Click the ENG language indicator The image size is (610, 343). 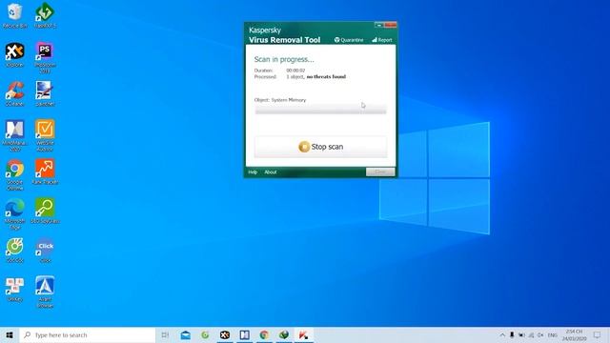pyautogui.click(x=553, y=334)
